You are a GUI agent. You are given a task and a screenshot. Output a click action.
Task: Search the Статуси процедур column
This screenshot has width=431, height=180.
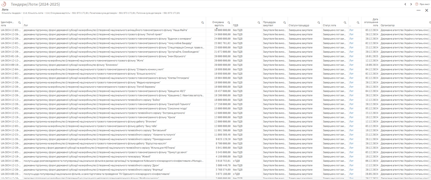pyautogui.click(x=319, y=23)
